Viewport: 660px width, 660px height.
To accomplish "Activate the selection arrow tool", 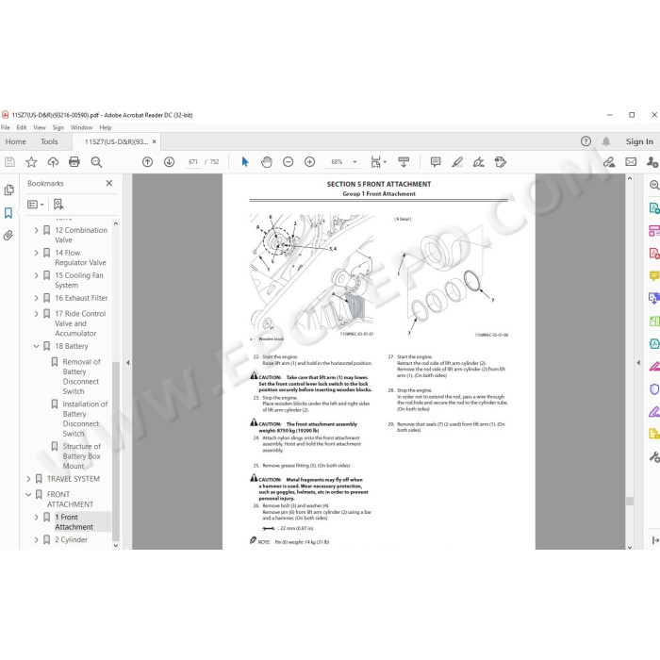I will (x=245, y=162).
